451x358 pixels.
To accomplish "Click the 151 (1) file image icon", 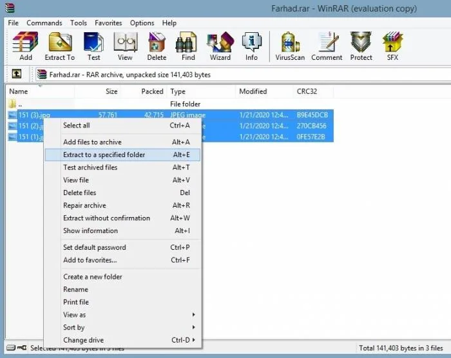I will tap(12, 137).
